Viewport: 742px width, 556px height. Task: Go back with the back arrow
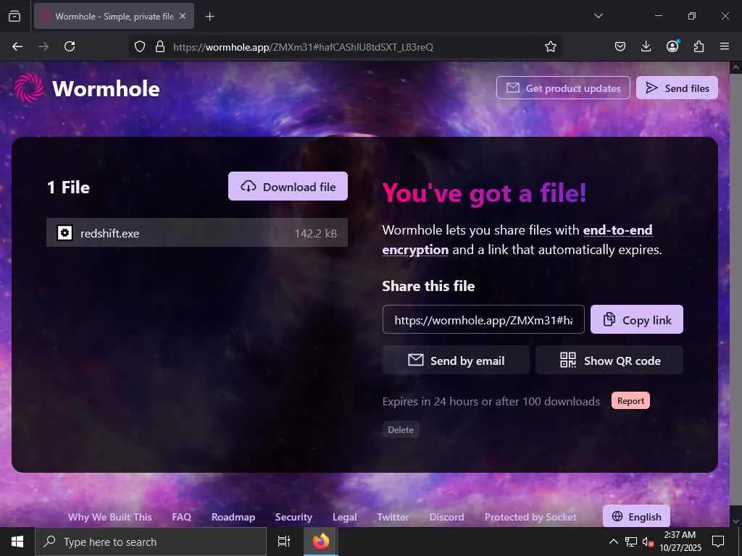pyautogui.click(x=17, y=46)
